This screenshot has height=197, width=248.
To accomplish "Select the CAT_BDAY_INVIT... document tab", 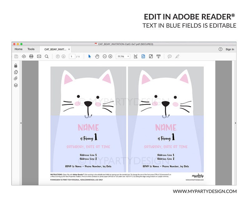I will point(55,49).
